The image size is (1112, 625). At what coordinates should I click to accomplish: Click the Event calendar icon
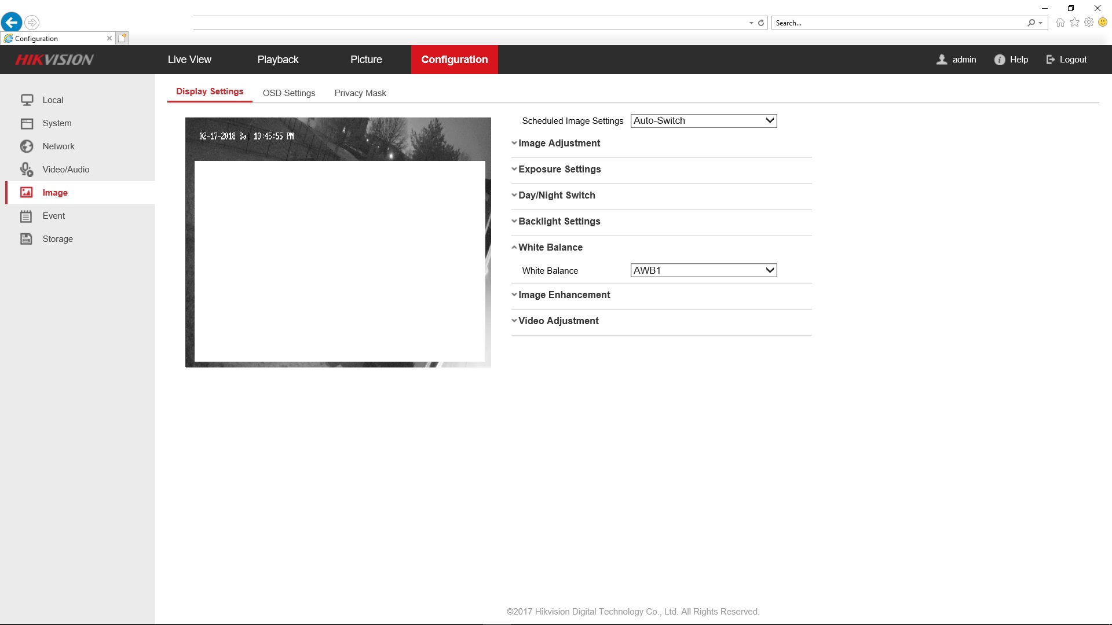27,216
